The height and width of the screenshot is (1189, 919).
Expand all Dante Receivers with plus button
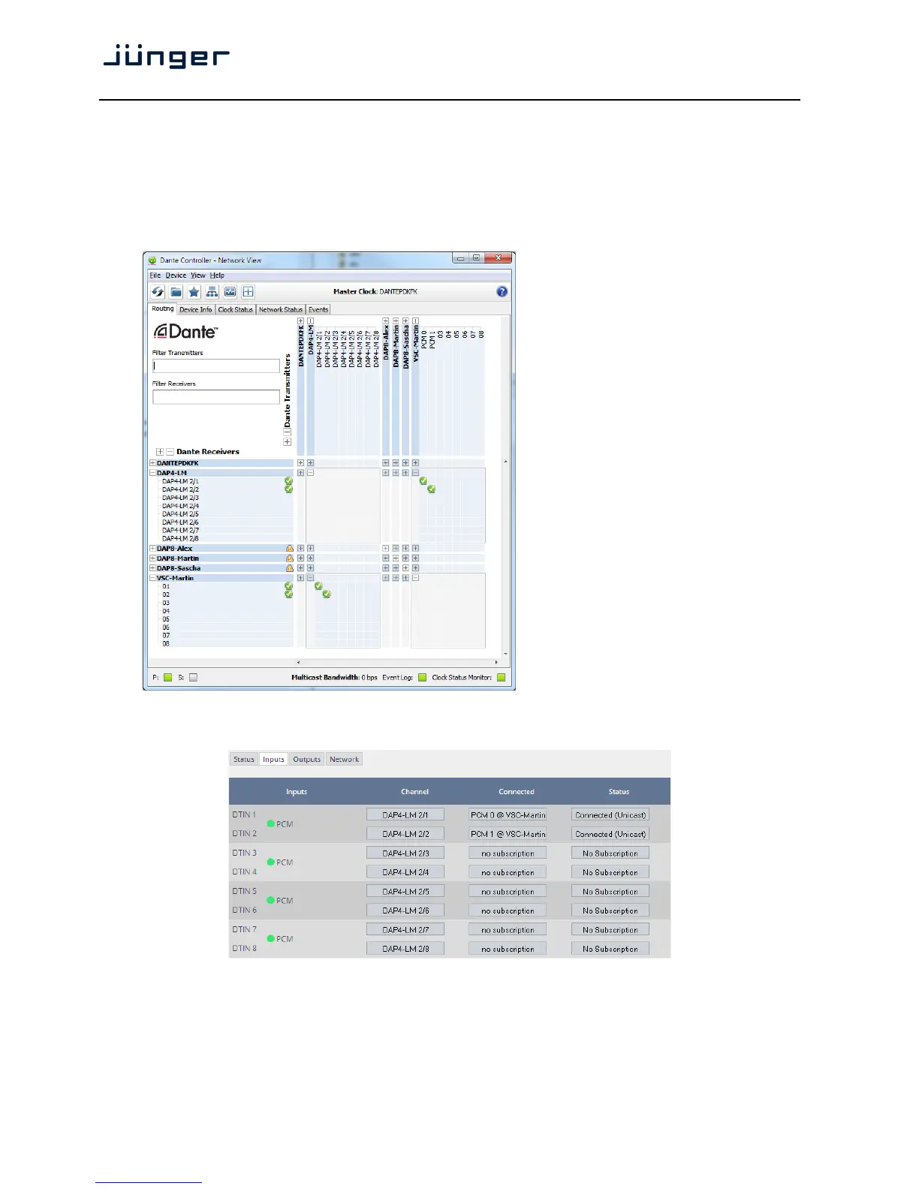coord(160,452)
